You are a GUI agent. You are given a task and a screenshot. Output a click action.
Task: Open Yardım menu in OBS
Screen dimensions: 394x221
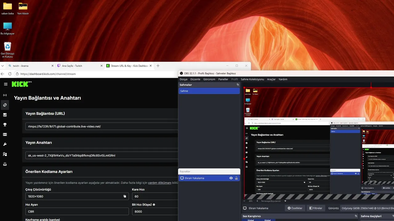point(283,79)
